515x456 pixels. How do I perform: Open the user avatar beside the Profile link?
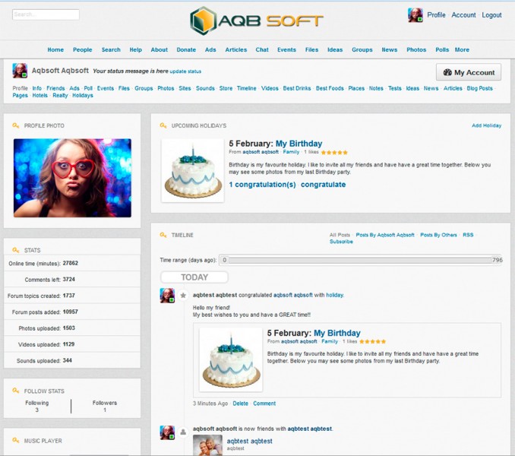[415, 15]
